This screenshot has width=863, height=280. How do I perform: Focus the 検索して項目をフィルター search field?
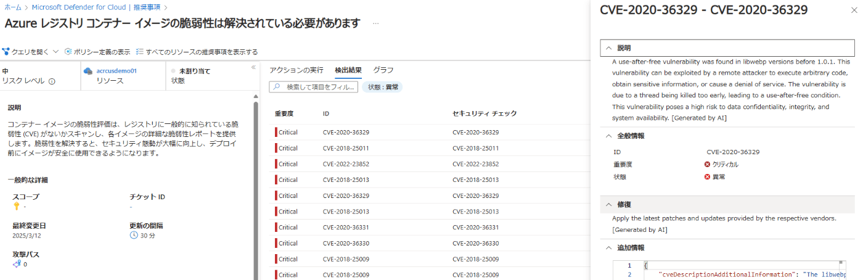313,87
